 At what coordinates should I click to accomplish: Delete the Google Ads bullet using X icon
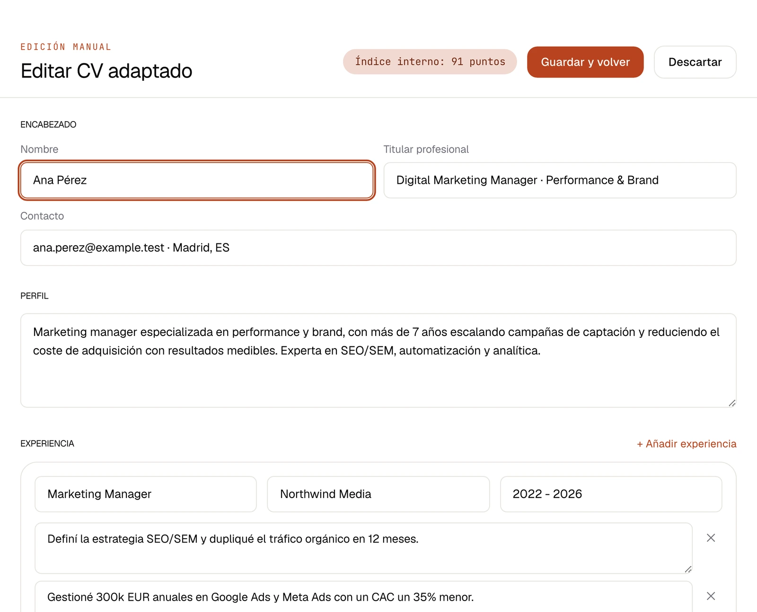pos(711,596)
